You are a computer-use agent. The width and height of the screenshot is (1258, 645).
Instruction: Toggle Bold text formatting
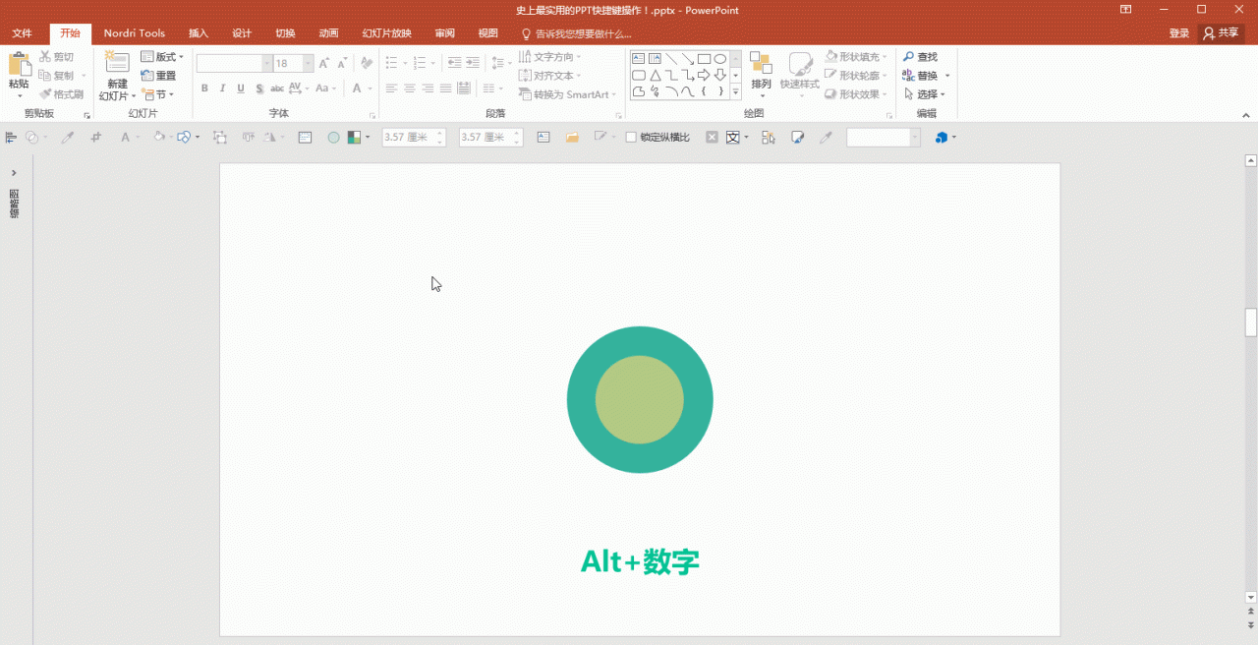point(204,88)
